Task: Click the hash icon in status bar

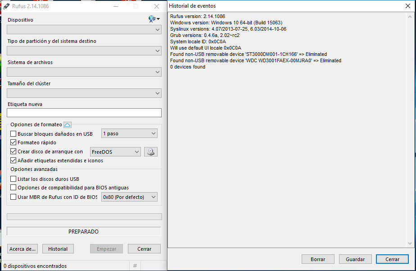Action: click(135, 266)
